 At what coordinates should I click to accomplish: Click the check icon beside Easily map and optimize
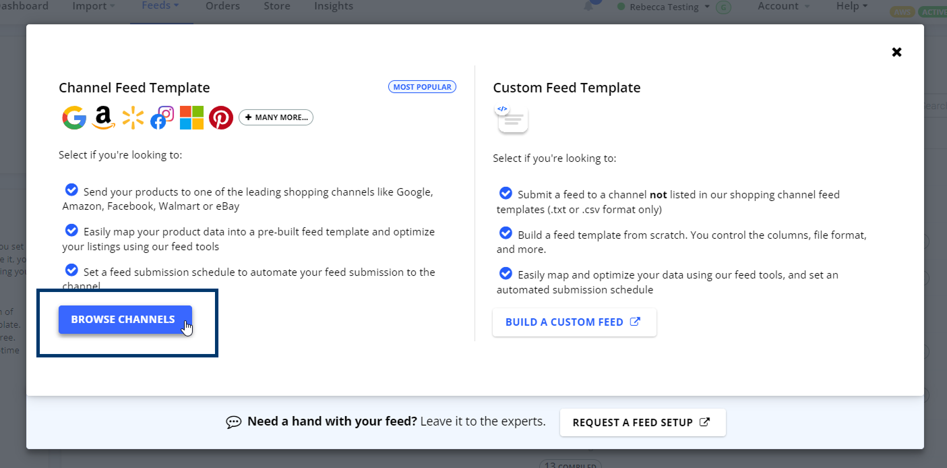point(506,274)
